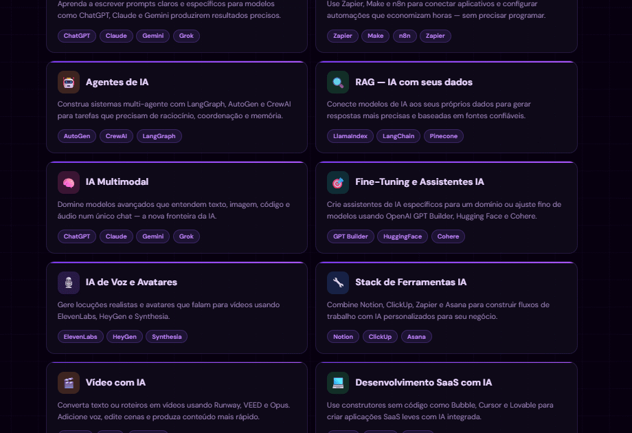Select the HuggingFace tag
The width and height of the screenshot is (632, 433).
(402, 236)
